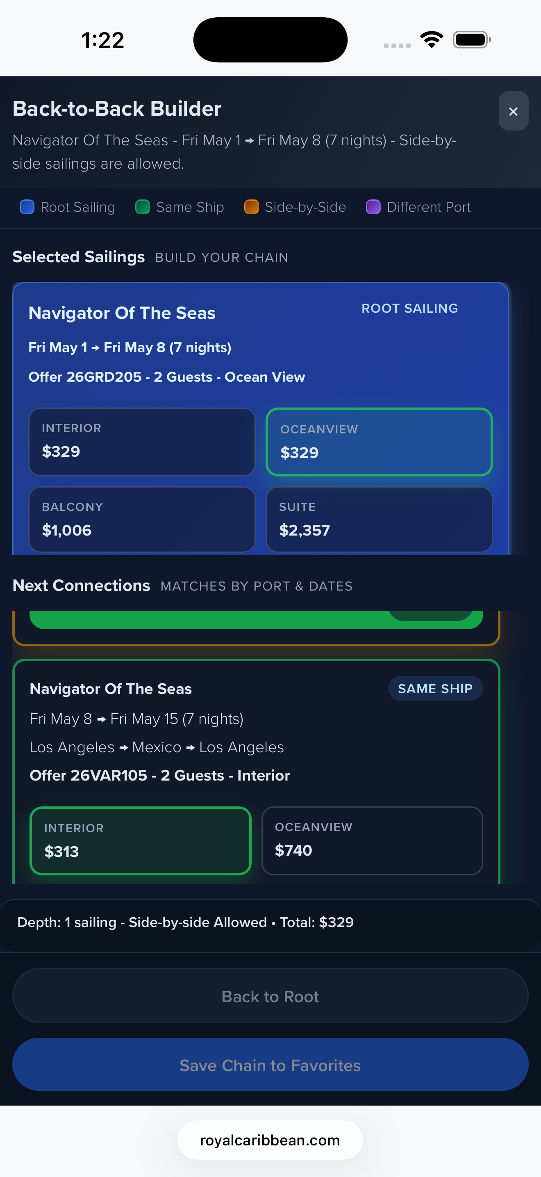Tap the Offer 26VAR105 connection text
Screen dimensions: 541x1177
pos(160,775)
